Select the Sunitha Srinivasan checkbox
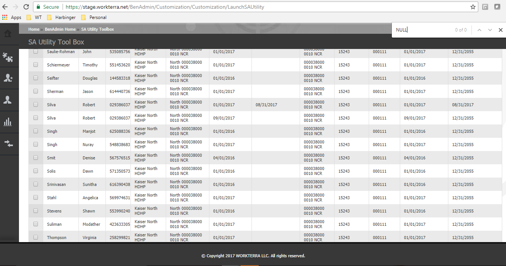Image resolution: width=506 pixels, height=266 pixels. 36,184
